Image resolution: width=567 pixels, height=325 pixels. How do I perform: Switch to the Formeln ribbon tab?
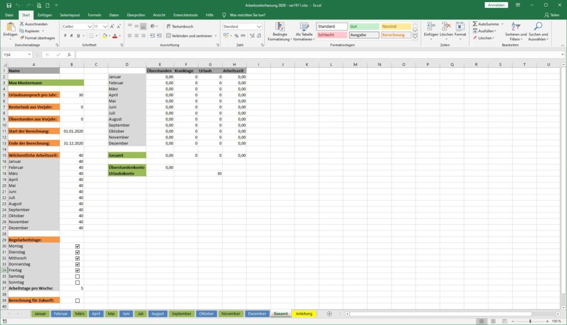[94, 15]
